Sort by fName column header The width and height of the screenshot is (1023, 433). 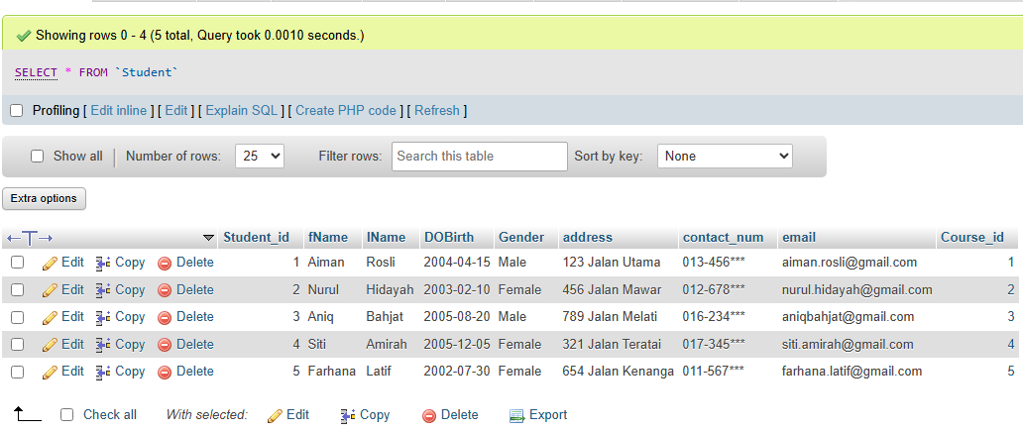click(x=328, y=238)
